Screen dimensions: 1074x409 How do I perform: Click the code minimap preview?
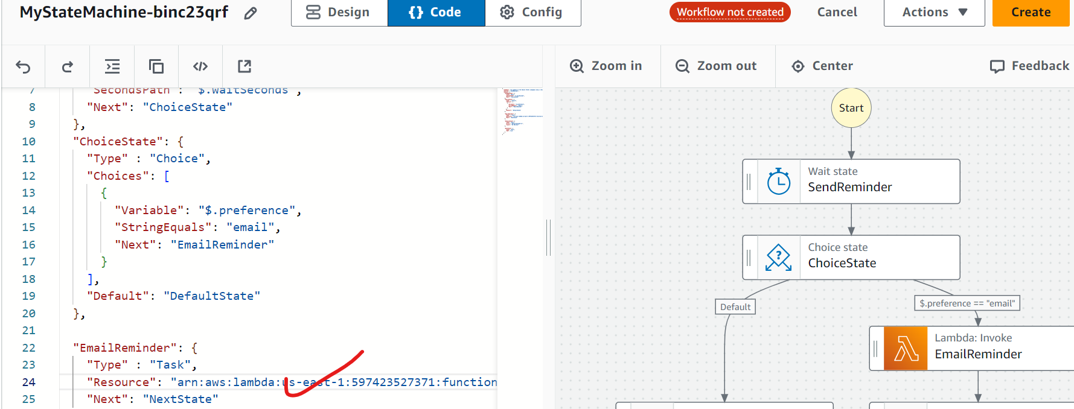(x=522, y=112)
